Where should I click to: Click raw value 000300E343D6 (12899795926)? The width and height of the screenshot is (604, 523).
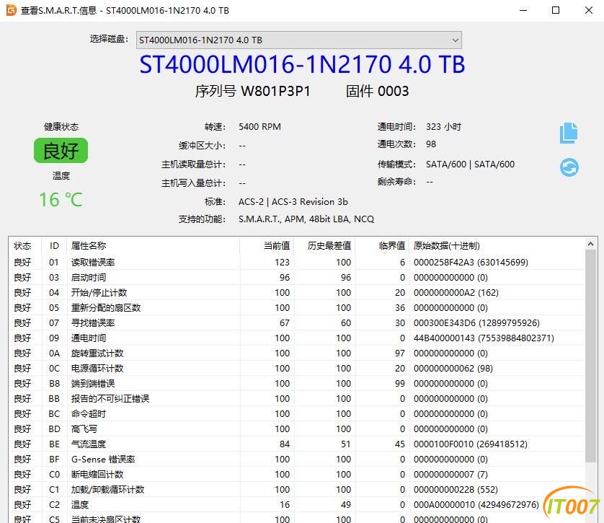476,323
